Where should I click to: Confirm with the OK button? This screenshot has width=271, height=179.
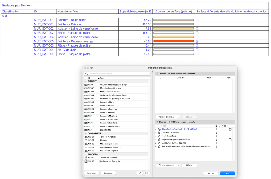coord(227,173)
